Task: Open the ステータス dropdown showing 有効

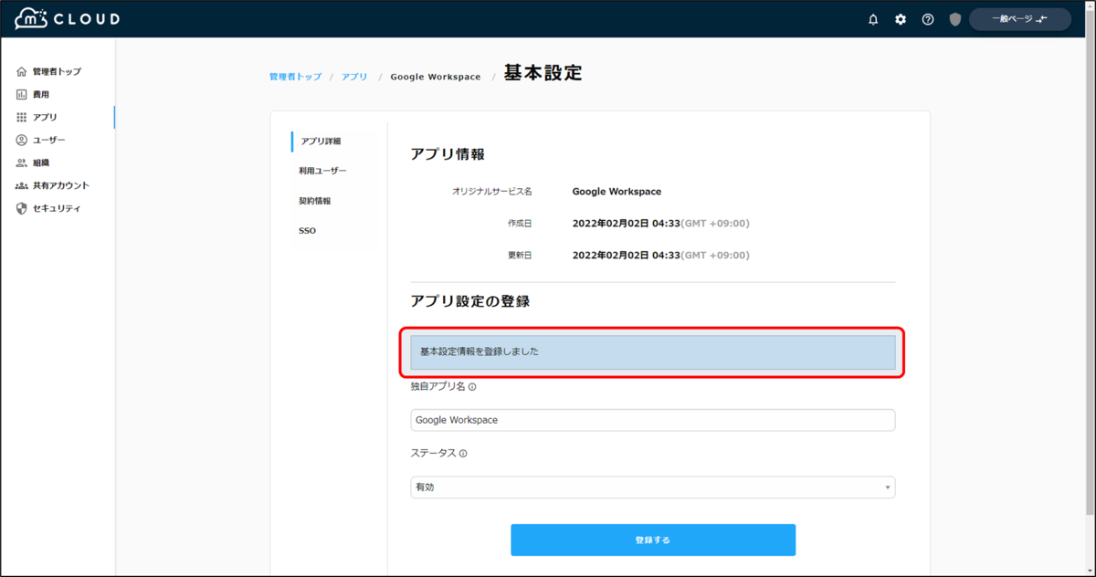Action: pos(653,488)
